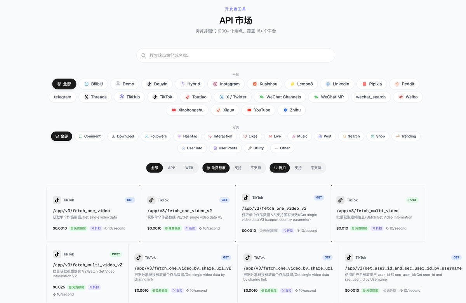Screen dimensions: 466x303
Task: Select WeChat Channels platform chip
Action: [280, 97]
